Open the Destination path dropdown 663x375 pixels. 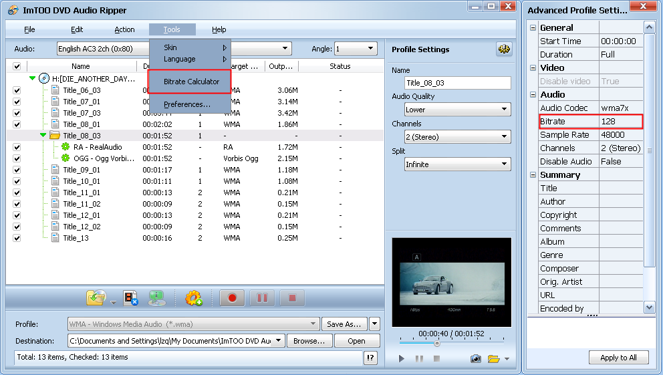[279, 340]
